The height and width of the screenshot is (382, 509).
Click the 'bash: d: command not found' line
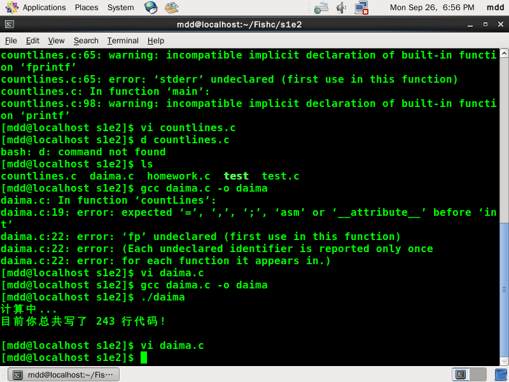coord(83,152)
